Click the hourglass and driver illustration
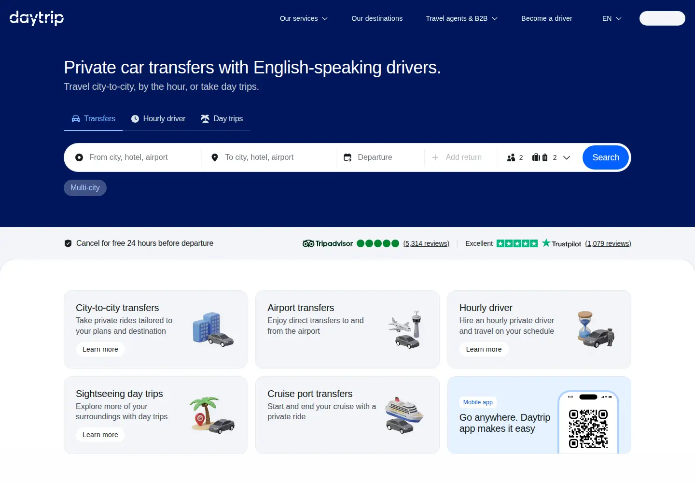Viewport: 695px width, 483px height. pos(596,329)
